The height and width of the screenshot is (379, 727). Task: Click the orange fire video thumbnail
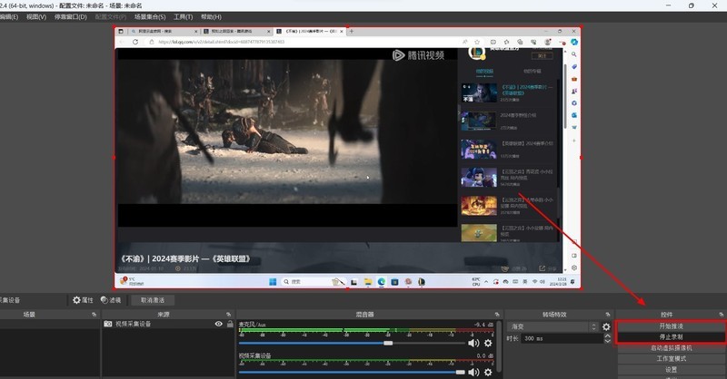(480, 206)
